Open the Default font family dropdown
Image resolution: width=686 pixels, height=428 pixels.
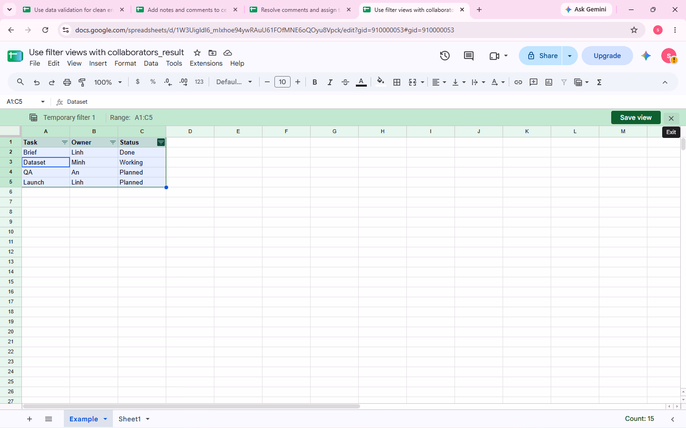click(234, 82)
